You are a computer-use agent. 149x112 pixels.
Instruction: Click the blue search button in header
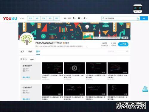(144, 18)
